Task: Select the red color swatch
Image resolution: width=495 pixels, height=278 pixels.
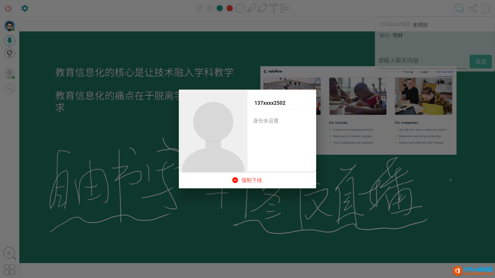Action: 229,8
